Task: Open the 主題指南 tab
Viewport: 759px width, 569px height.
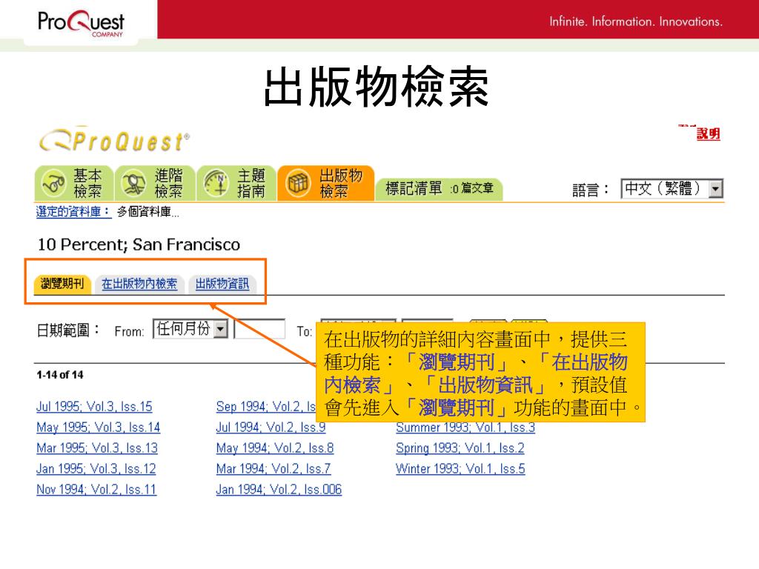Action: [236, 184]
